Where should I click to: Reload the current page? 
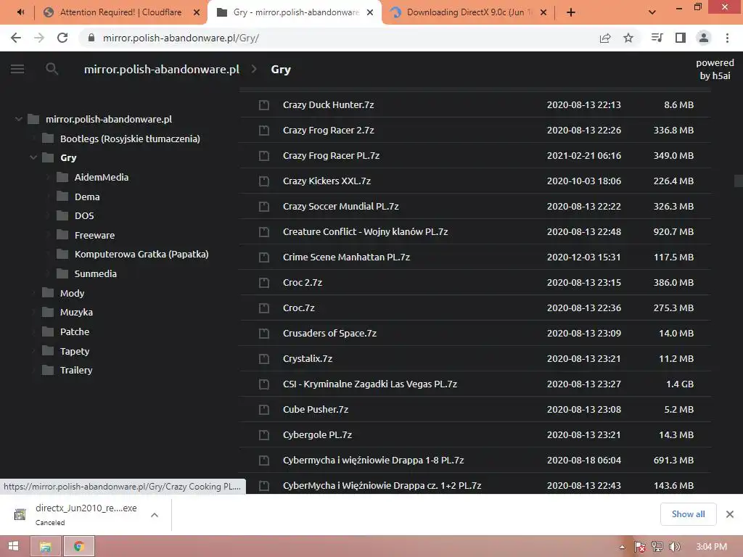tap(62, 38)
